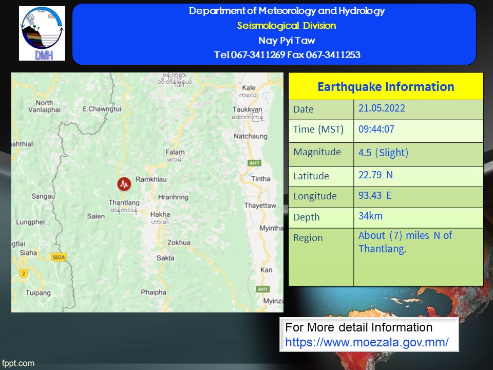Click the region text About (7) miles N of Thantlang

click(405, 242)
